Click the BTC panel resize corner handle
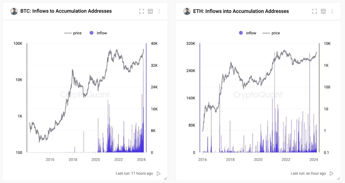 [165, 178]
